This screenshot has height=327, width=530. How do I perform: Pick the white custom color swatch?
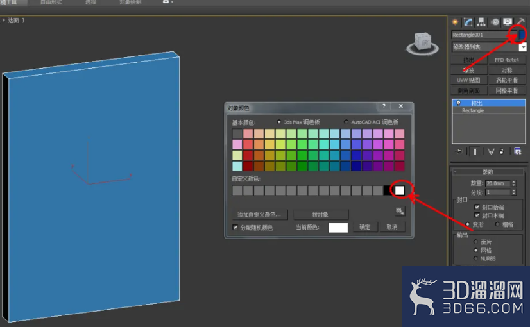[400, 190]
